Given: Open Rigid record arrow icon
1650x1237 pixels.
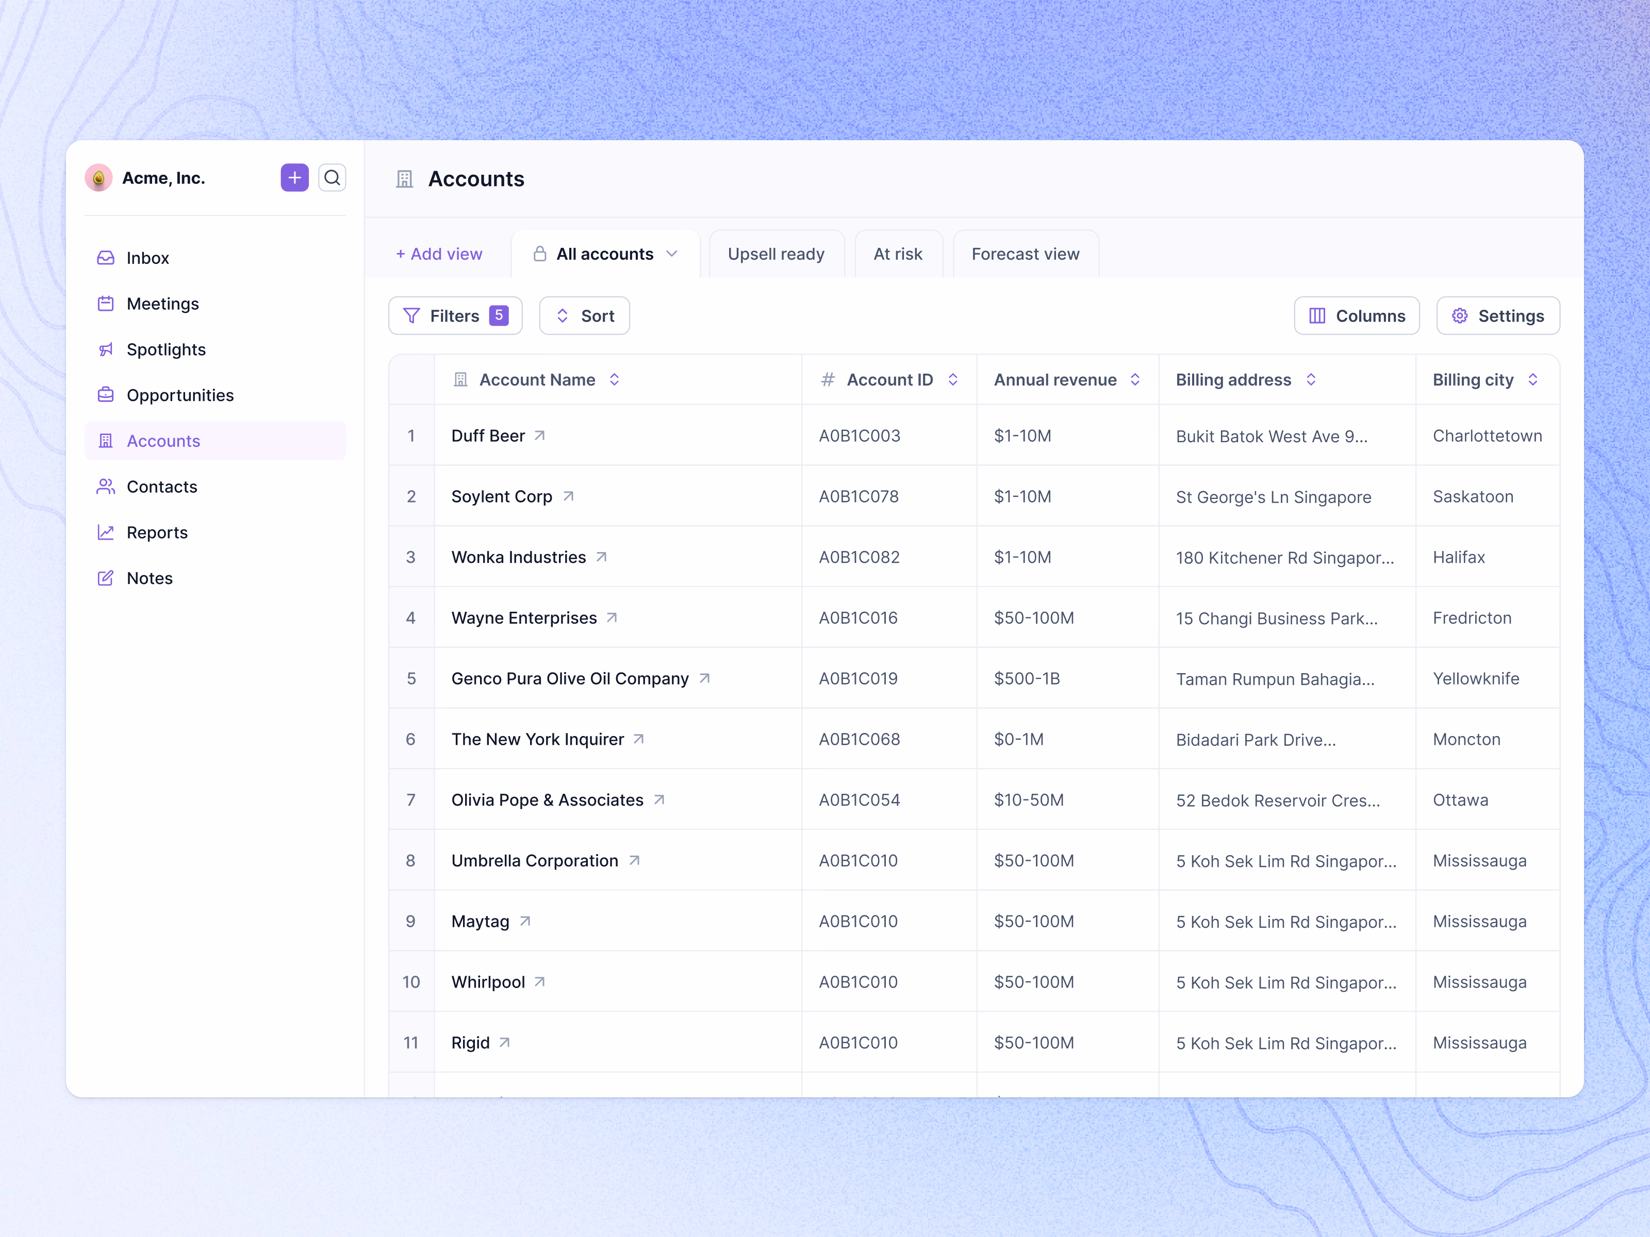Looking at the screenshot, I should pyautogui.click(x=505, y=1042).
